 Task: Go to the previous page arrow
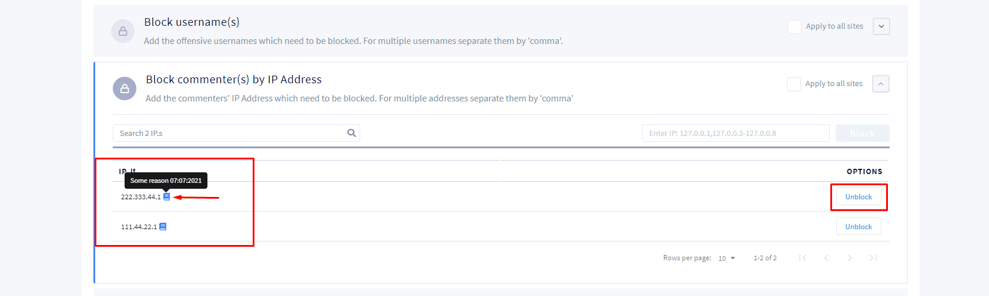826,258
